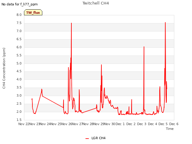The height and width of the screenshot is (144, 192).
Task: Click the CH4 Concentration (ppm) axis label
Action: [x=4, y=68]
